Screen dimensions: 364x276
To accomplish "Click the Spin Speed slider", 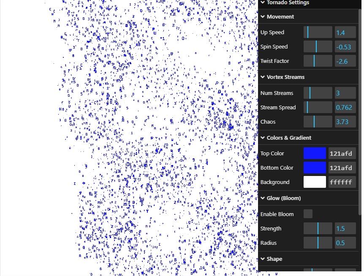I will 318,47.
